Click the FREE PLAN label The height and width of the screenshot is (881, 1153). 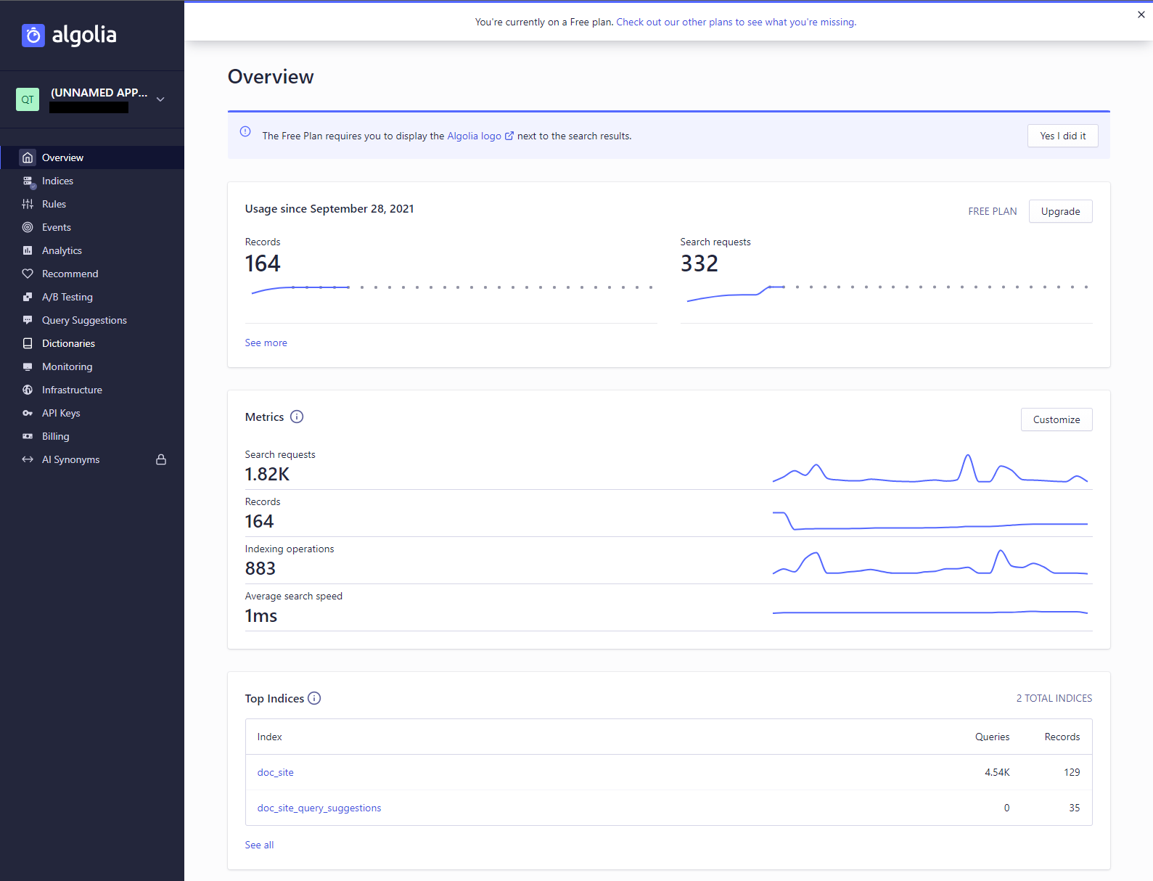(992, 211)
